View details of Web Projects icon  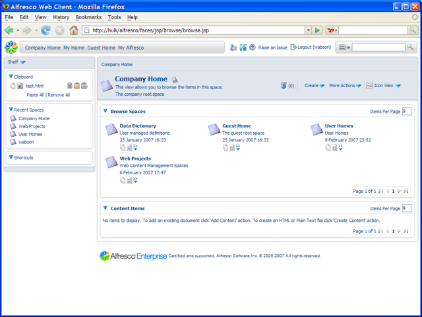coord(129,180)
